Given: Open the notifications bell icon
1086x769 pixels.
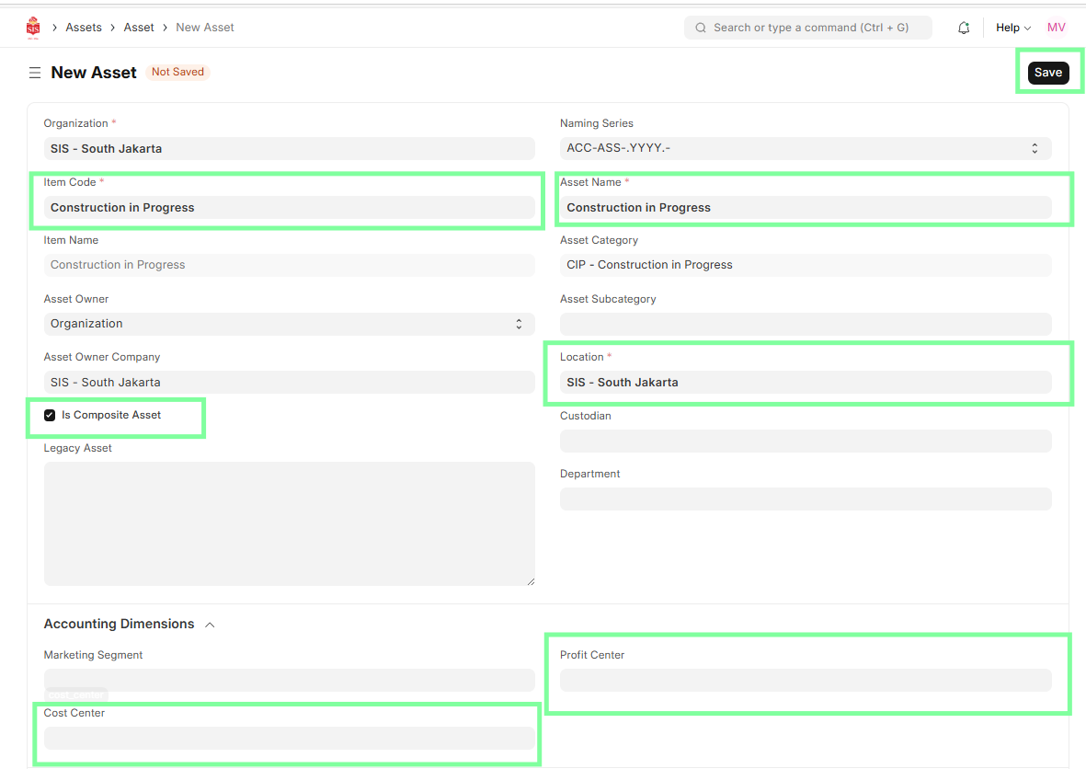Looking at the screenshot, I should [964, 28].
